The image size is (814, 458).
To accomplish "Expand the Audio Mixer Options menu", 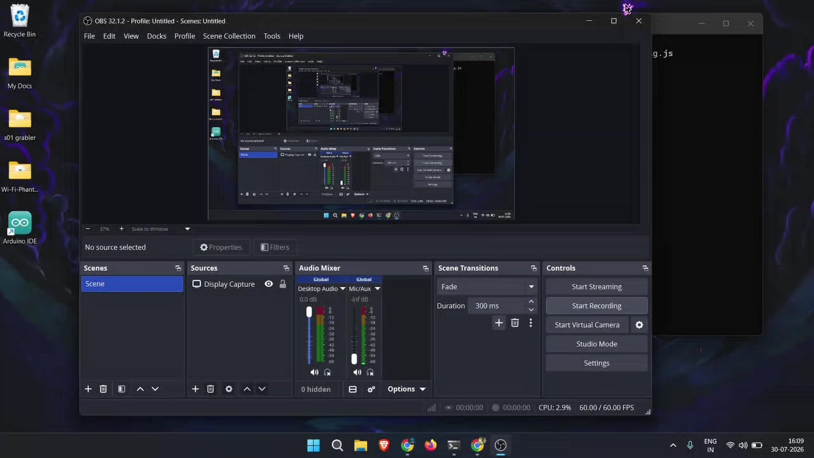I will 406,389.
